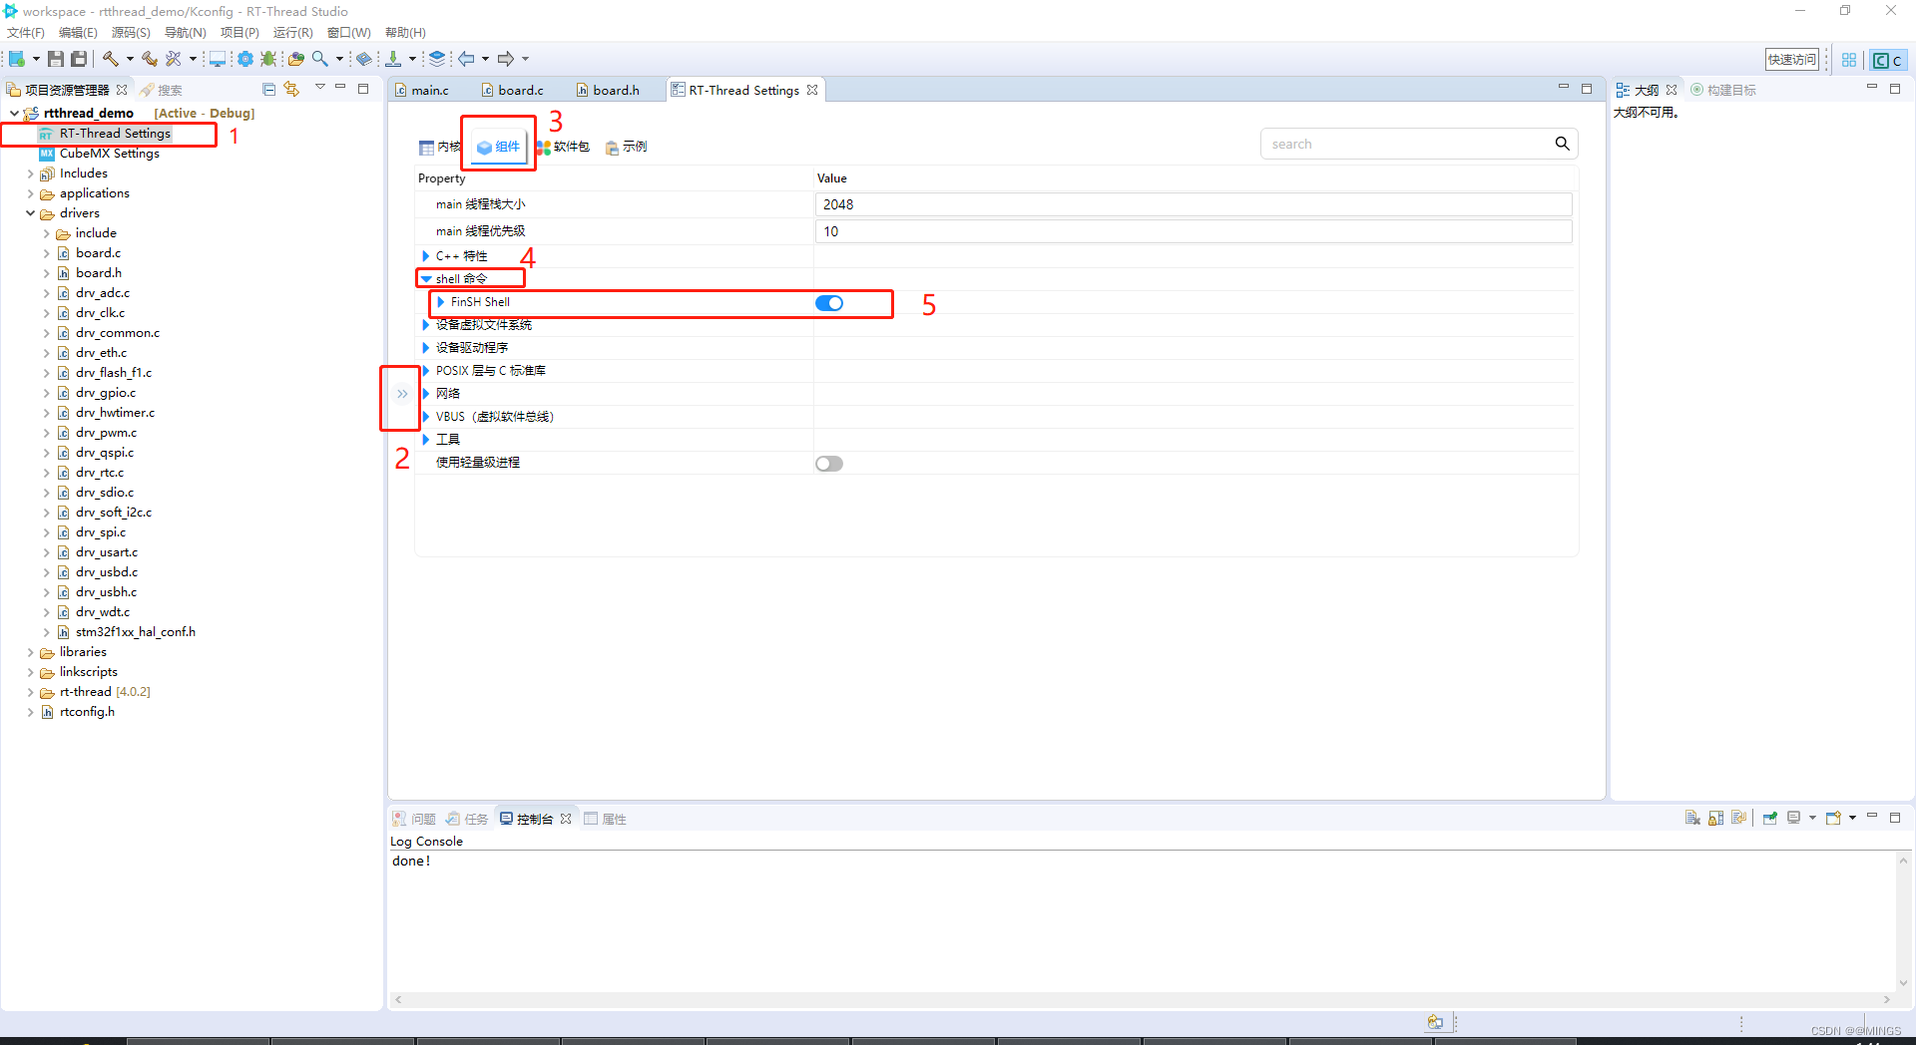The height and width of the screenshot is (1045, 1916).
Task: Open the 文件(F) menu
Action: pos(26,33)
